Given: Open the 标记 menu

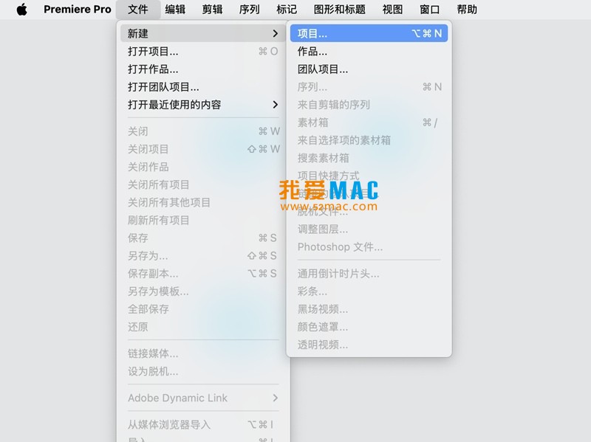Looking at the screenshot, I should pos(287,10).
